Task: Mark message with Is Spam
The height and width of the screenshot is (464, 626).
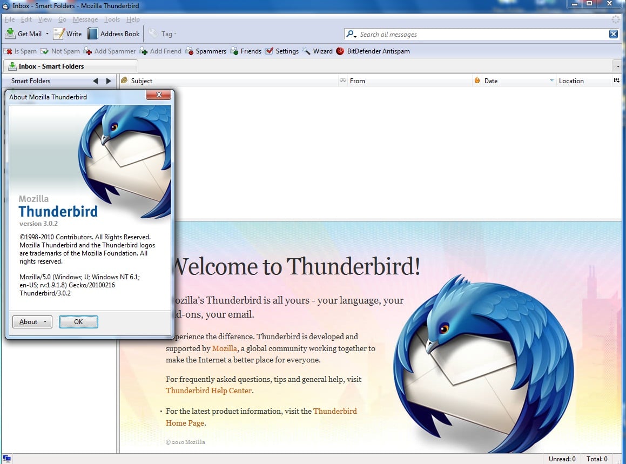Action: (20, 51)
